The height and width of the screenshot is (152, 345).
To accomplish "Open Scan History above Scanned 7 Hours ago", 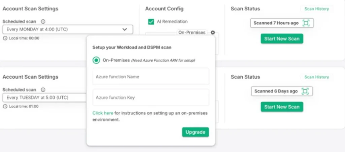I will coord(316,9).
